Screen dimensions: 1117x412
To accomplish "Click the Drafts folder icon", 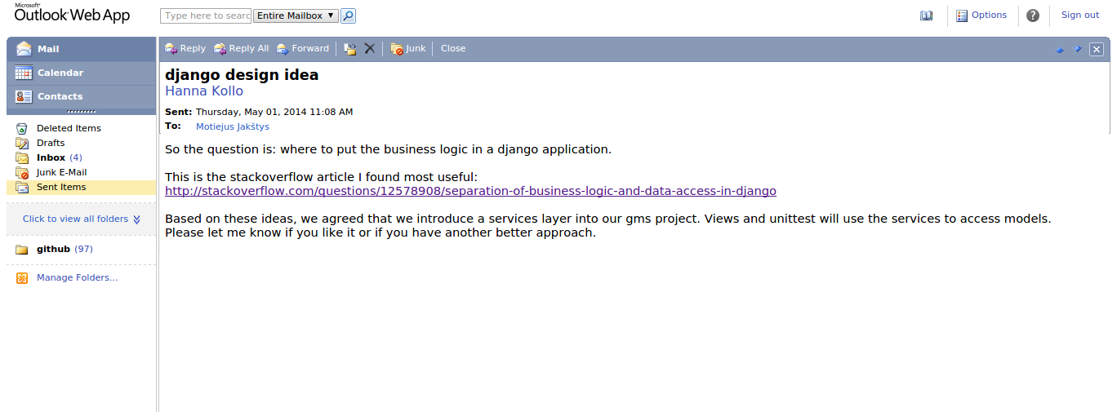I will (22, 143).
